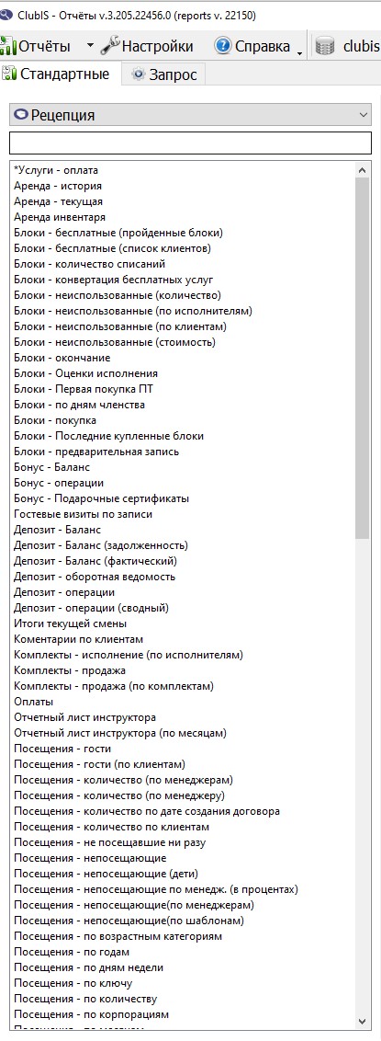Click the Справка question mark icon
This screenshot has width=381, height=1041.
[x=223, y=46]
